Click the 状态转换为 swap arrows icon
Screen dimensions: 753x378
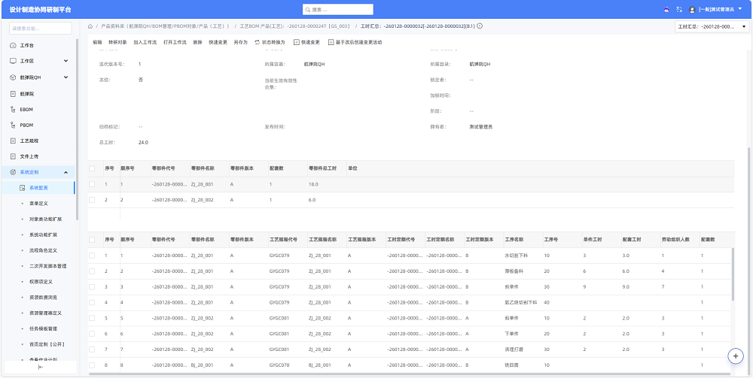click(x=257, y=42)
